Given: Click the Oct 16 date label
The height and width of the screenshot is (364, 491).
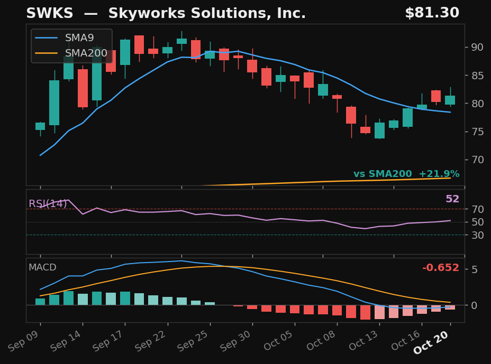Looking at the screenshot, I should pos(405,341).
